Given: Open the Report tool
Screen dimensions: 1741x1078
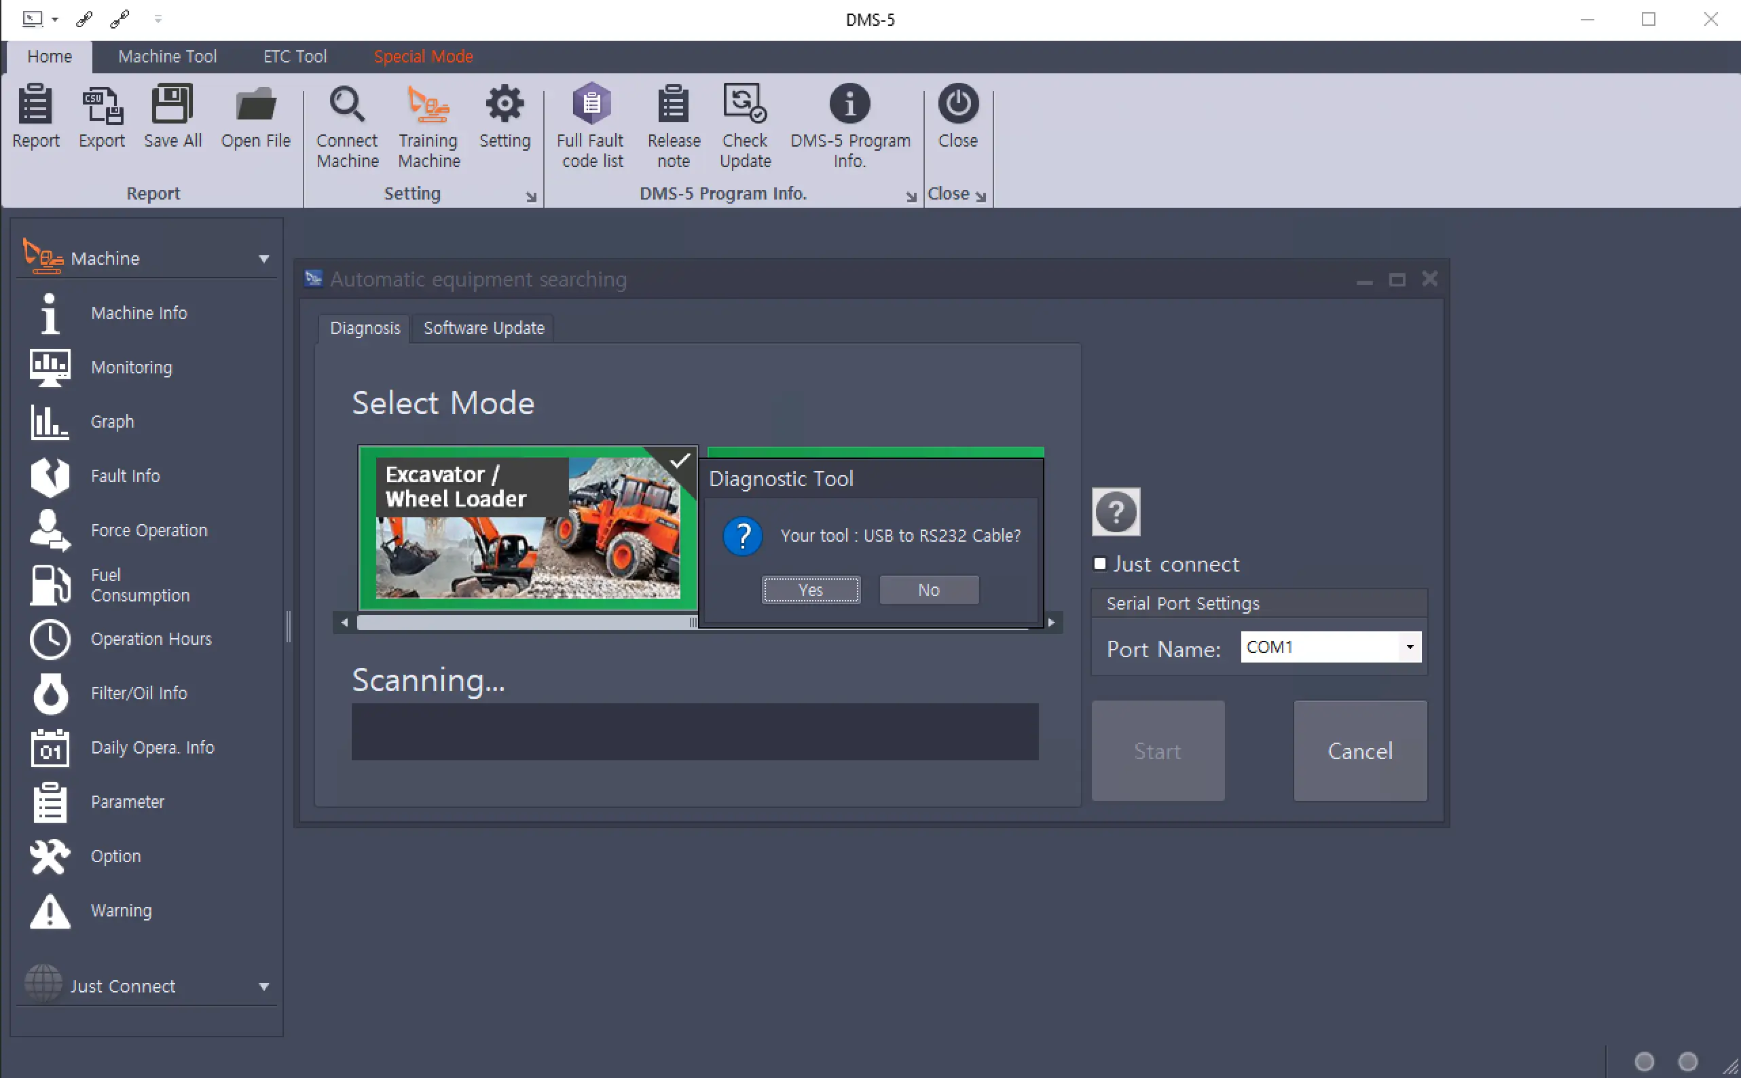Looking at the screenshot, I should pos(35,122).
